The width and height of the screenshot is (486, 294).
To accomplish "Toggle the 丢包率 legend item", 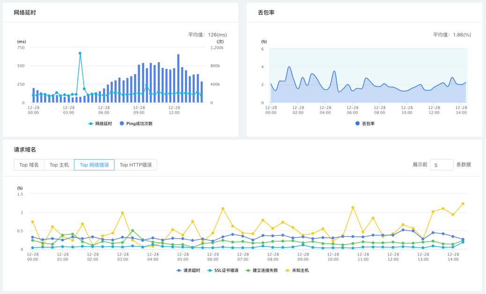I will [365, 124].
